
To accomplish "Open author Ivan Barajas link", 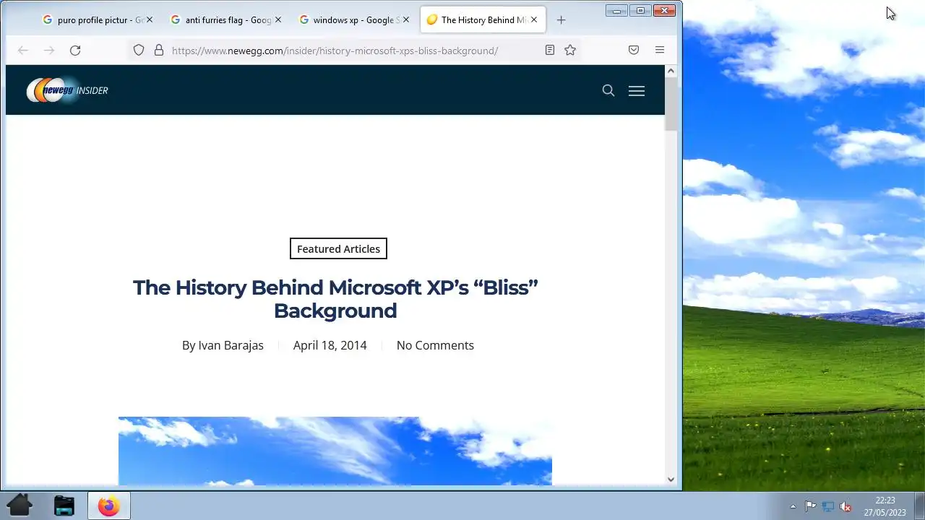I will click(x=231, y=345).
